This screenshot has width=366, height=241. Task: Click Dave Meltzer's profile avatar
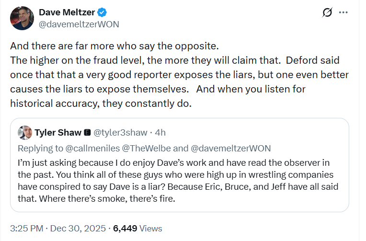[22, 18]
